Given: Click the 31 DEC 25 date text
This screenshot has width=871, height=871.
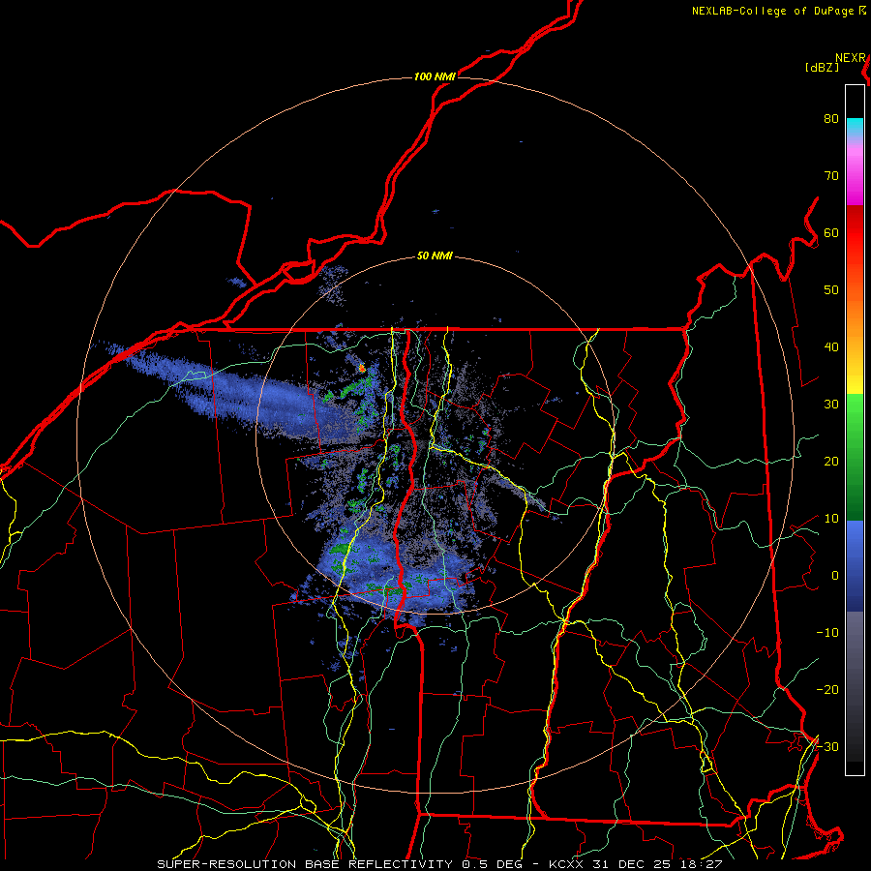Looking at the screenshot, I should pos(633,864).
